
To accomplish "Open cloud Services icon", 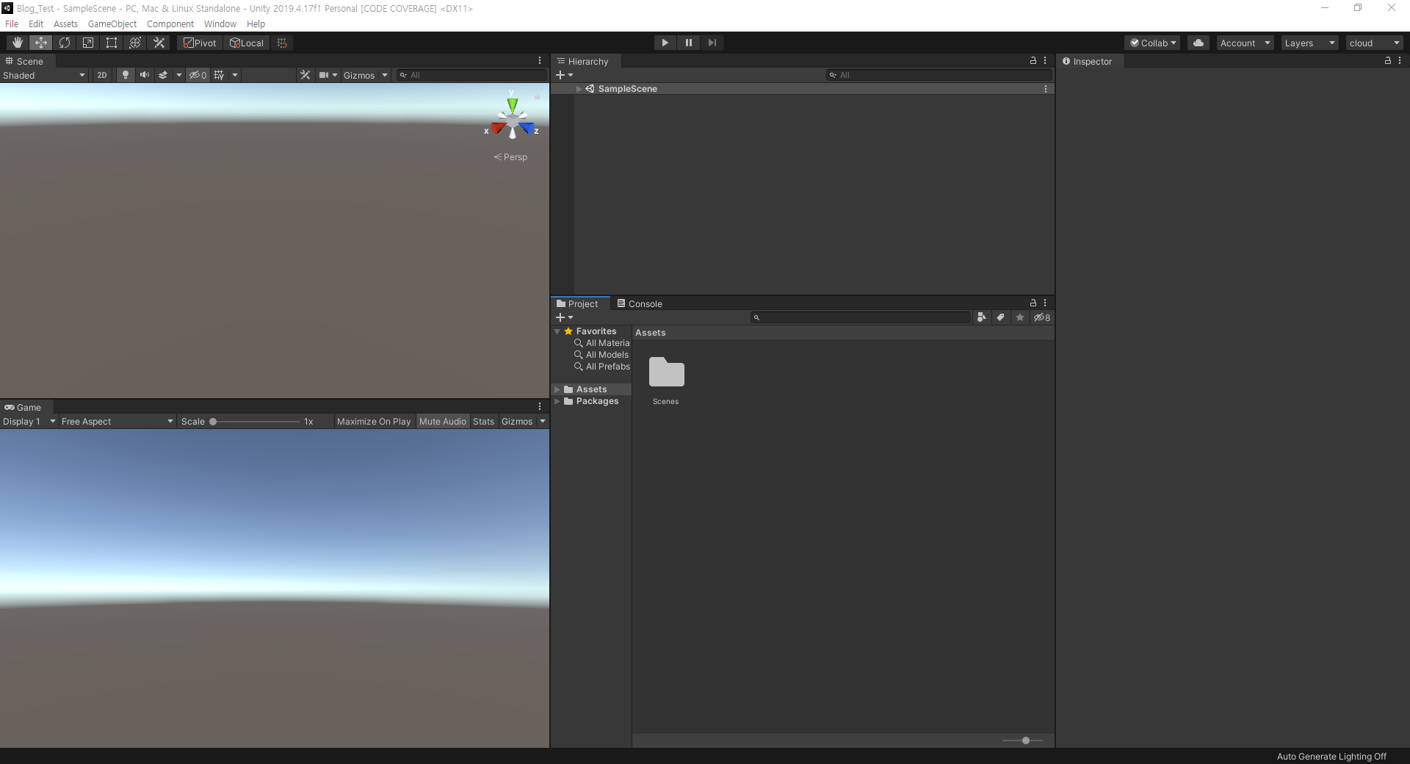I will pyautogui.click(x=1198, y=43).
